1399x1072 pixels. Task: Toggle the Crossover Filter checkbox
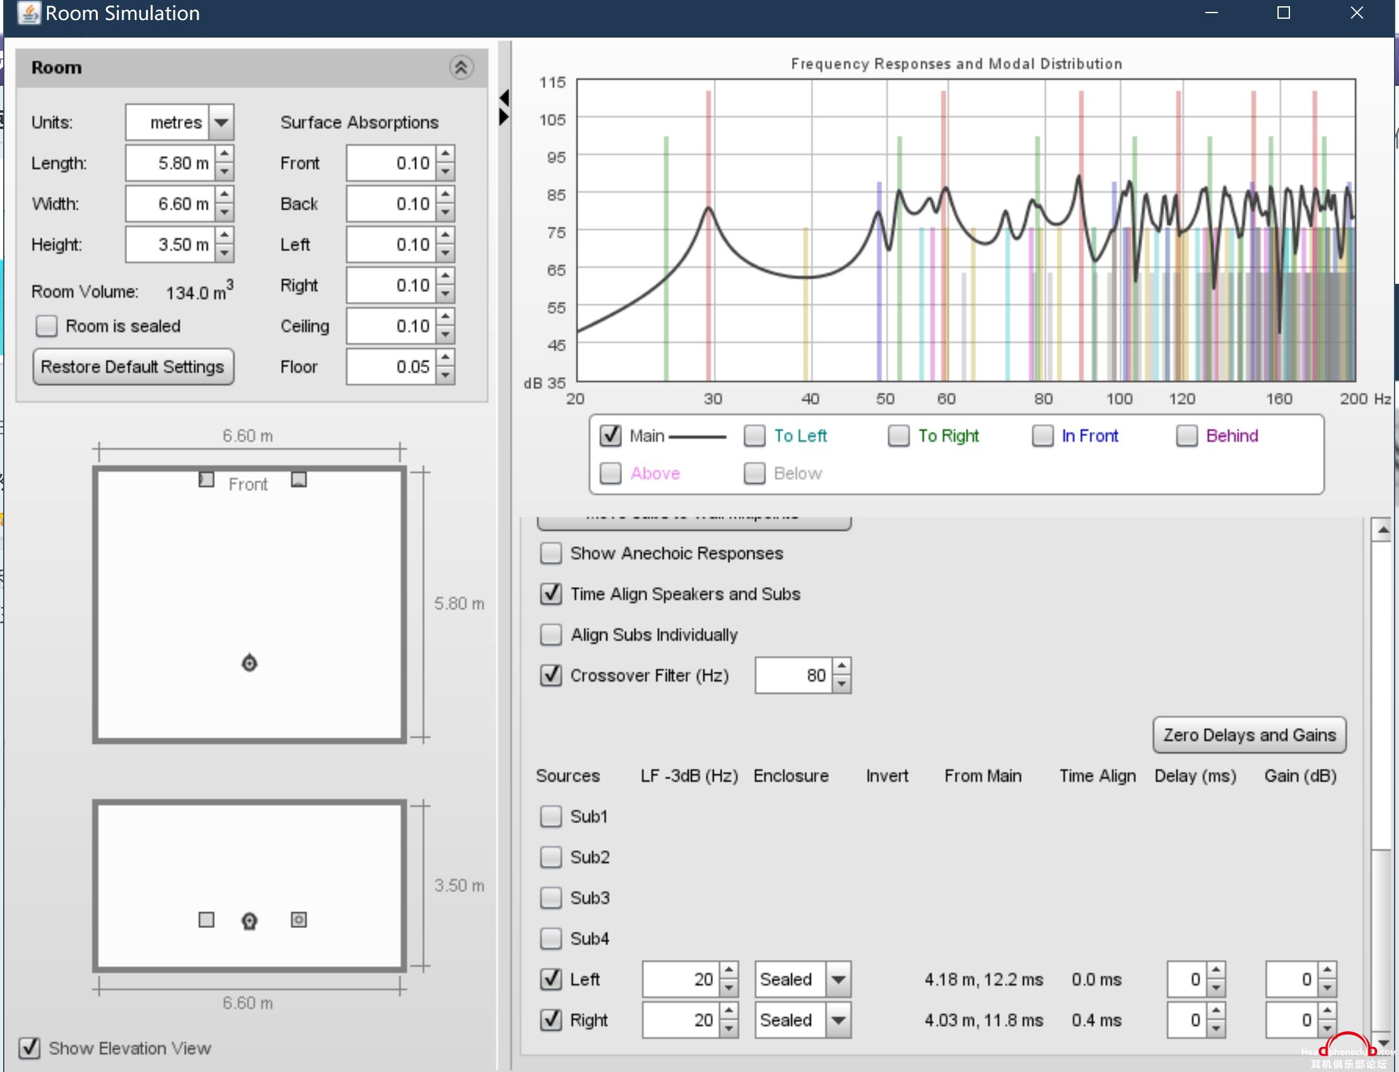click(551, 676)
